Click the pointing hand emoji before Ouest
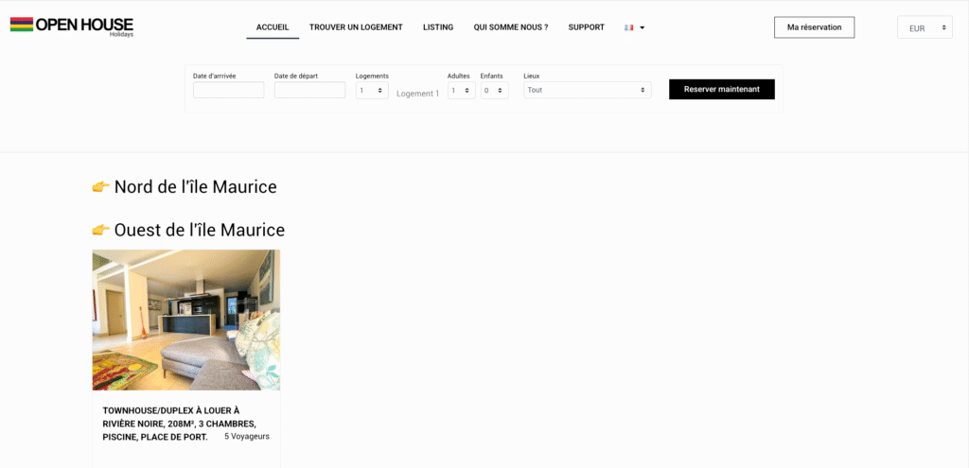 (100, 230)
